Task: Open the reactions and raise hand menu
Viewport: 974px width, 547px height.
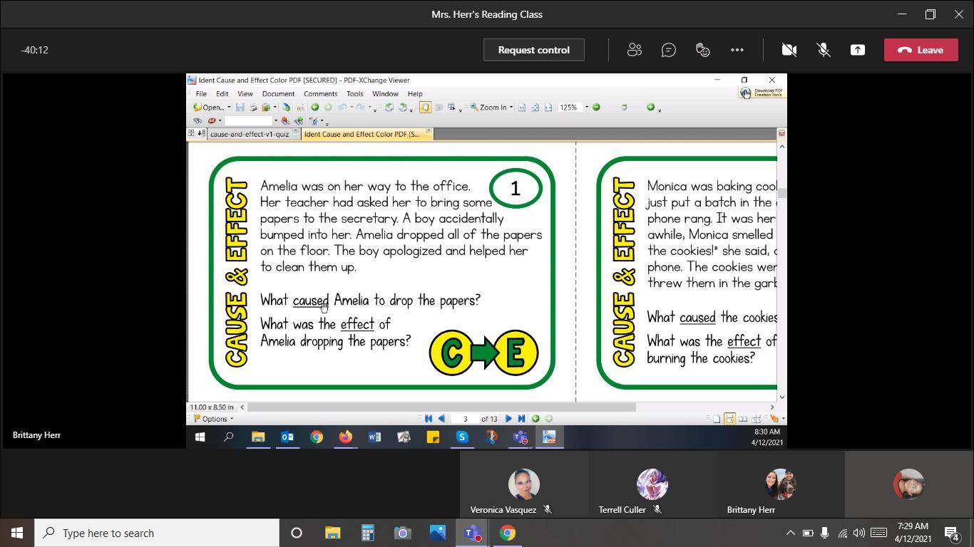Action: [702, 50]
